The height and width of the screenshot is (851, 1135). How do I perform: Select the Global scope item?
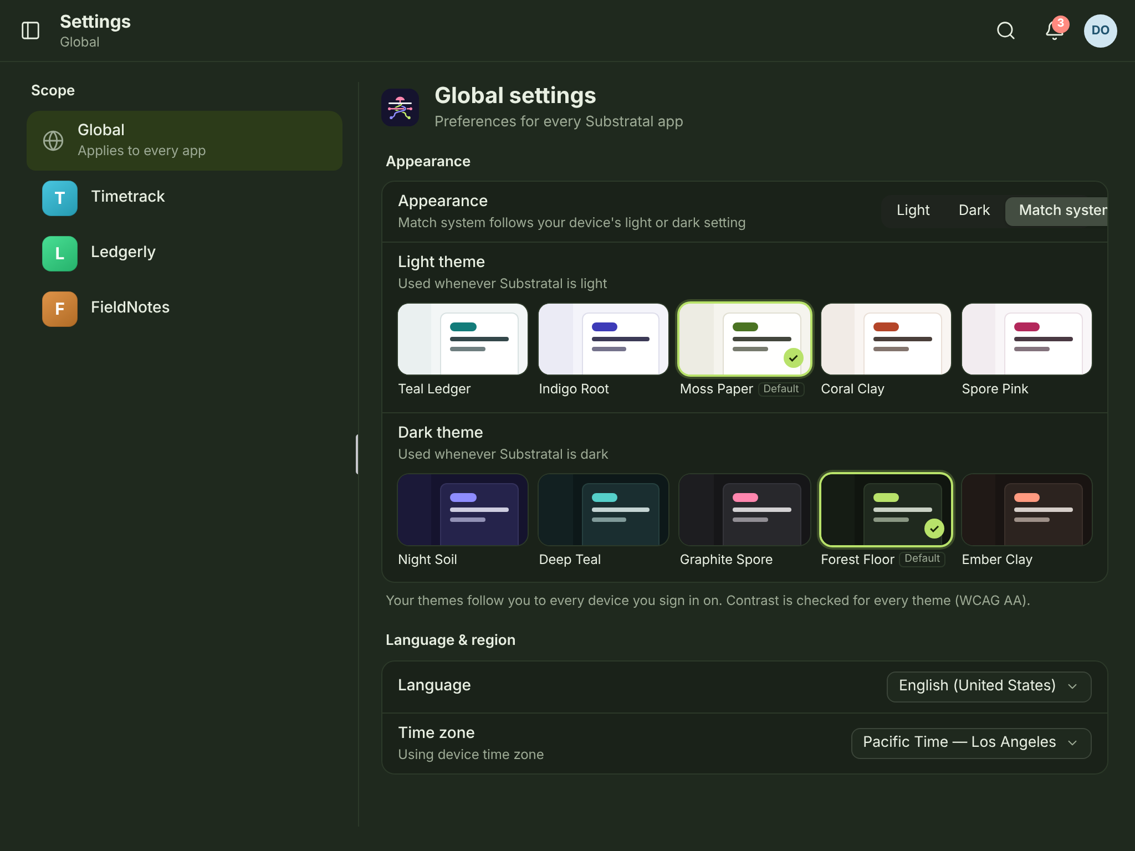tap(185, 141)
